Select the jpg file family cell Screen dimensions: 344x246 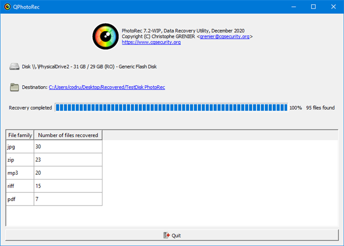tap(20, 146)
